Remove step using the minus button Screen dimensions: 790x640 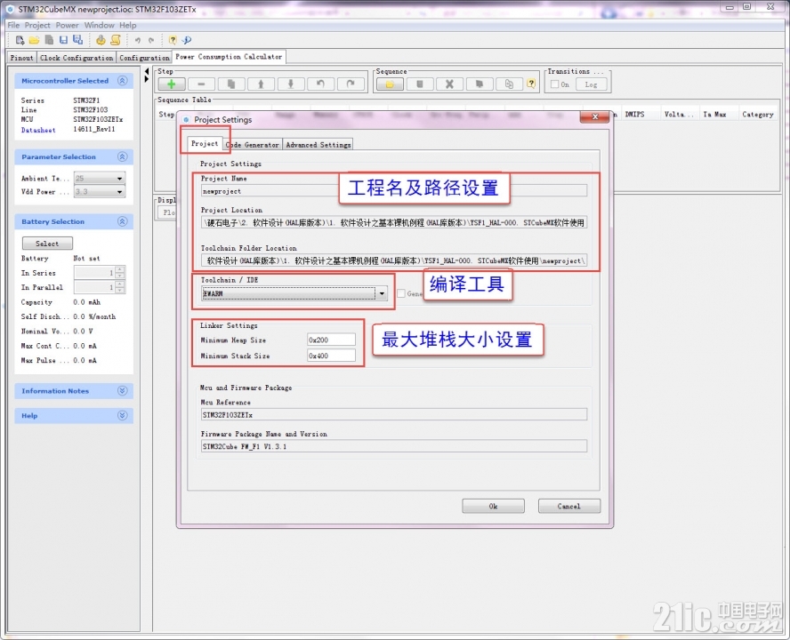click(201, 84)
